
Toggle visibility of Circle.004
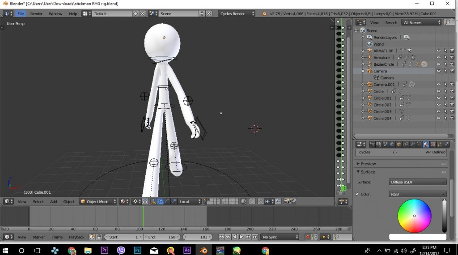(x=438, y=118)
